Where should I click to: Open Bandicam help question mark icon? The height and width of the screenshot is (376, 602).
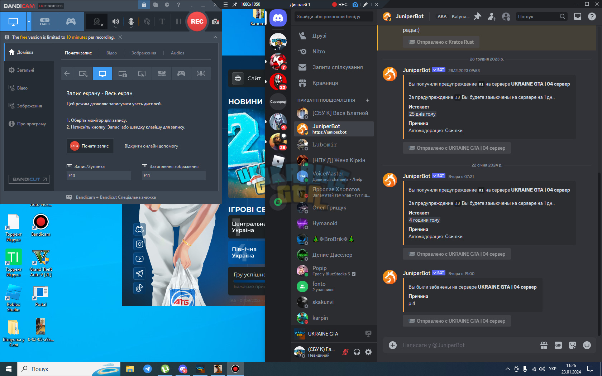tap(178, 5)
